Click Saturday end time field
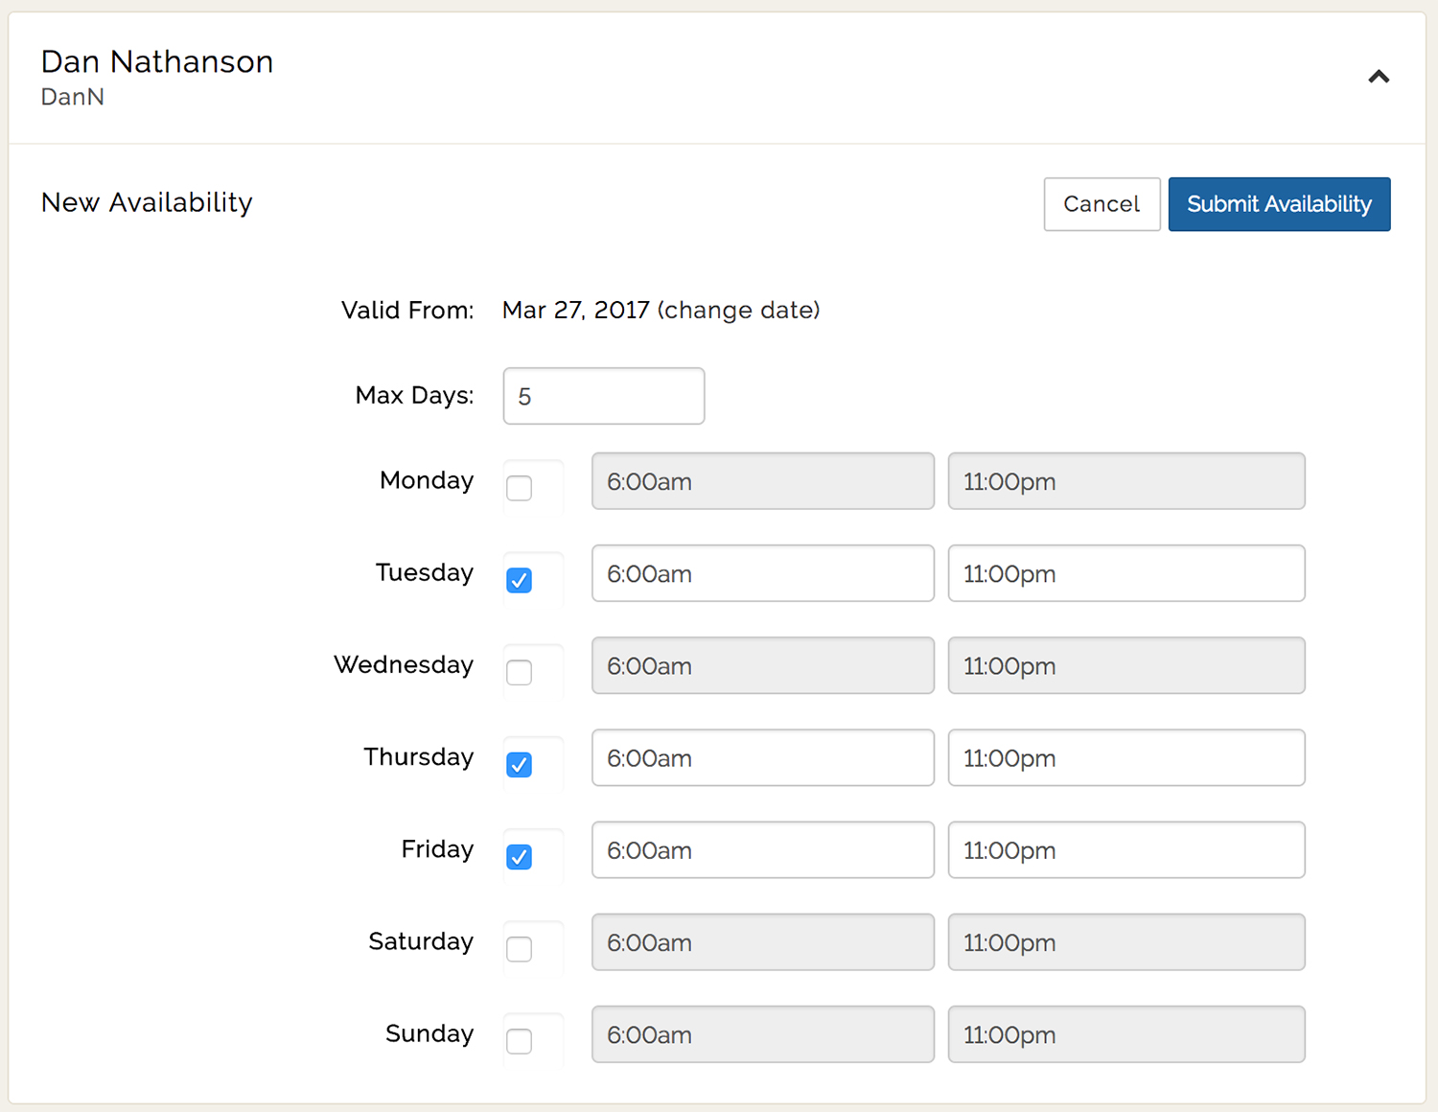This screenshot has width=1438, height=1112. [1126, 941]
